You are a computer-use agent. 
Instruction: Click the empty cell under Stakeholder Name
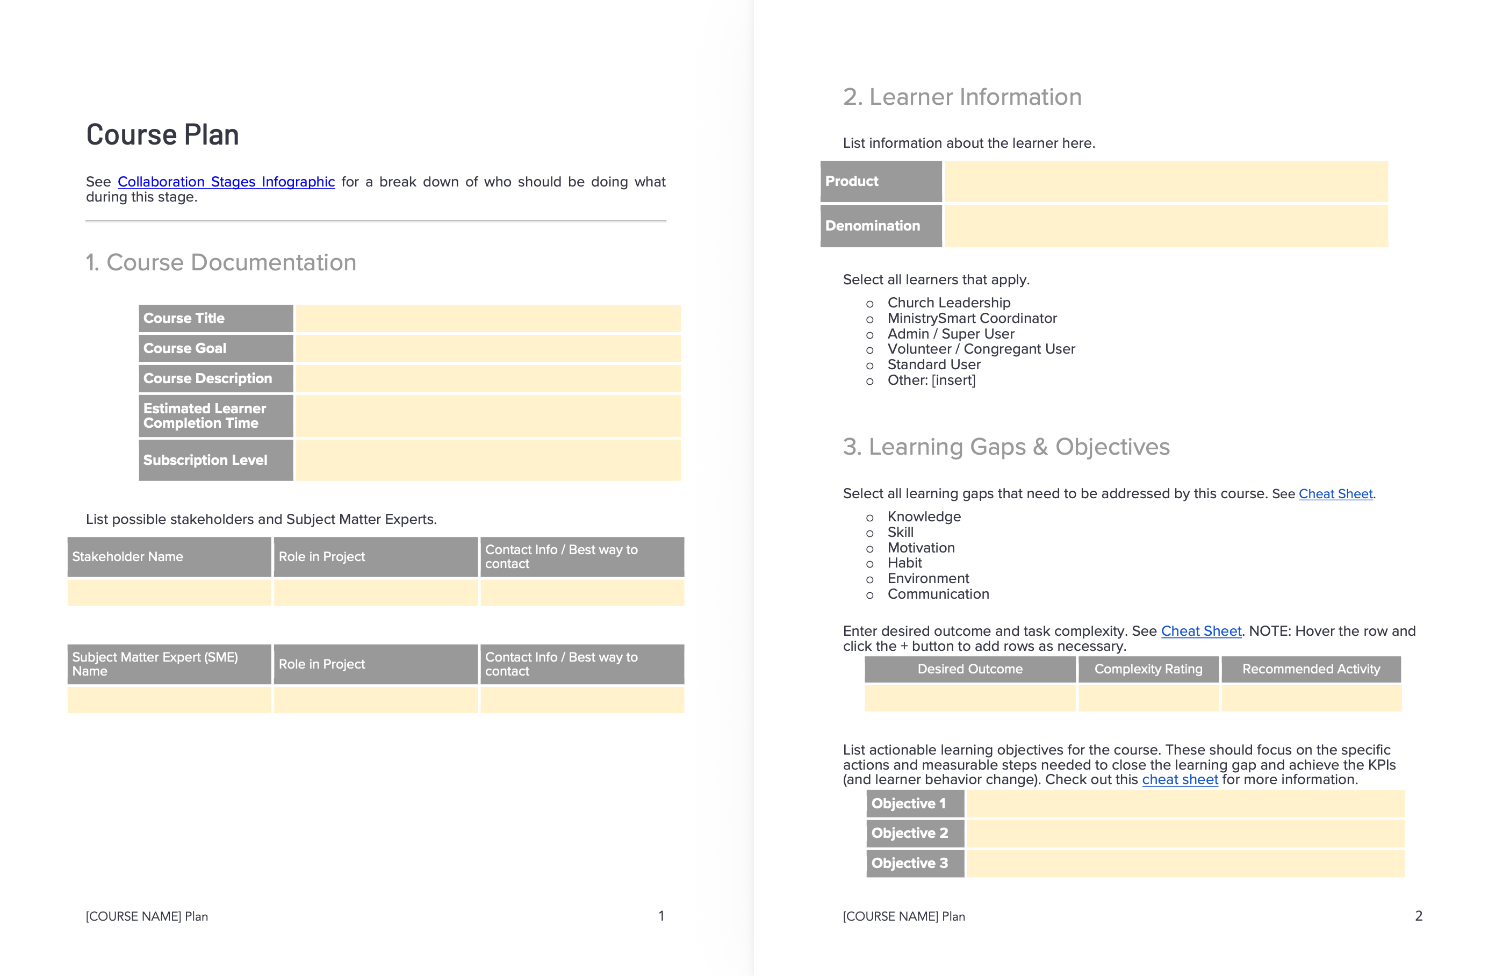click(x=169, y=593)
